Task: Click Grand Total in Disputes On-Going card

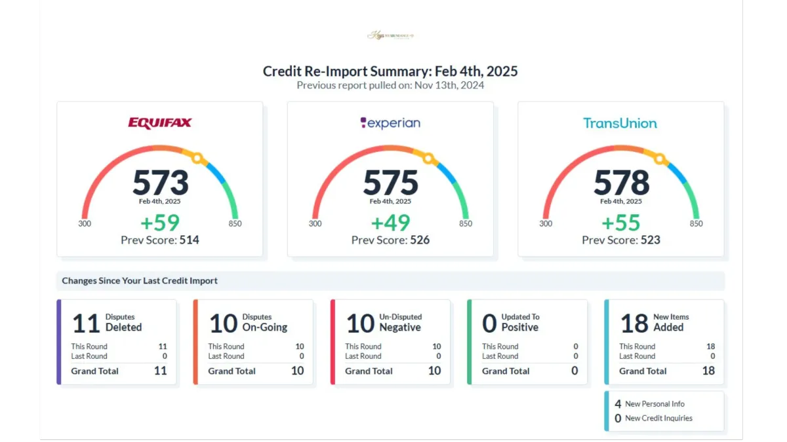Action: coord(256,371)
